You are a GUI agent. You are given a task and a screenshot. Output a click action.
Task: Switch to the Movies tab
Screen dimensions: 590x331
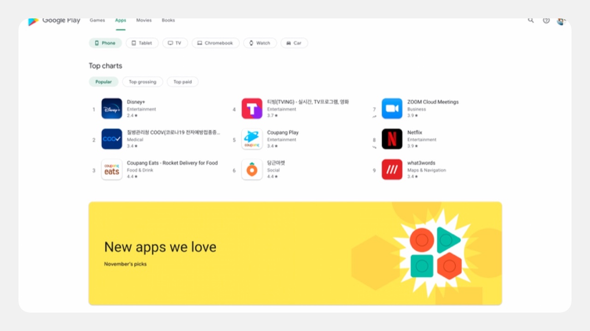(x=144, y=20)
